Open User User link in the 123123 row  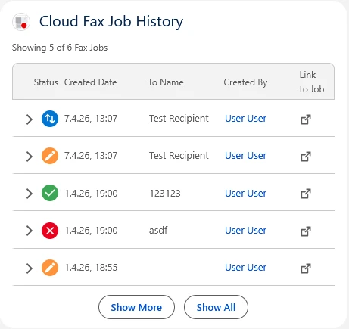click(245, 194)
